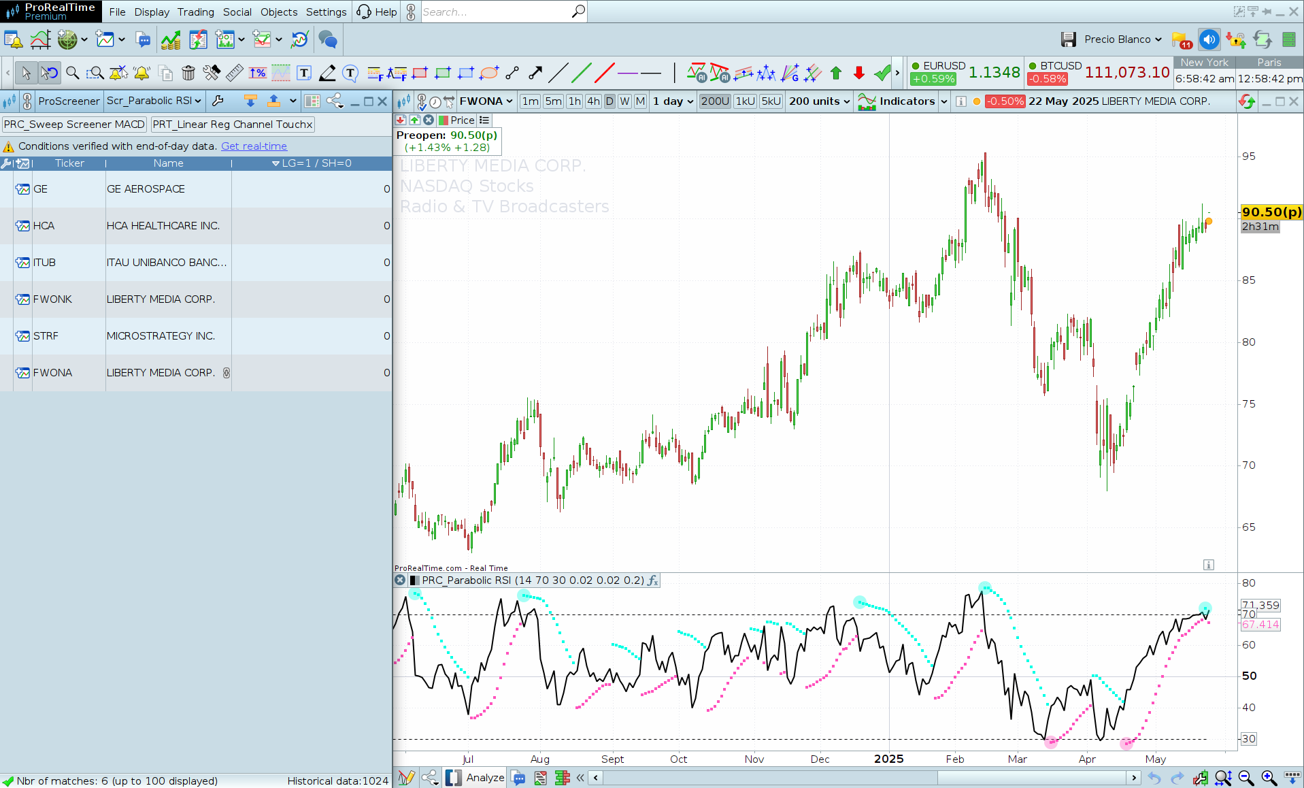The width and height of the screenshot is (1304, 788).
Task: Click the bell alert creation tool
Action: coord(141,73)
